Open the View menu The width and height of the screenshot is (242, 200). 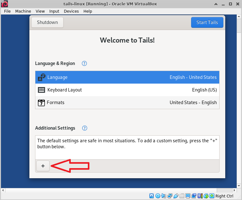pos(40,11)
